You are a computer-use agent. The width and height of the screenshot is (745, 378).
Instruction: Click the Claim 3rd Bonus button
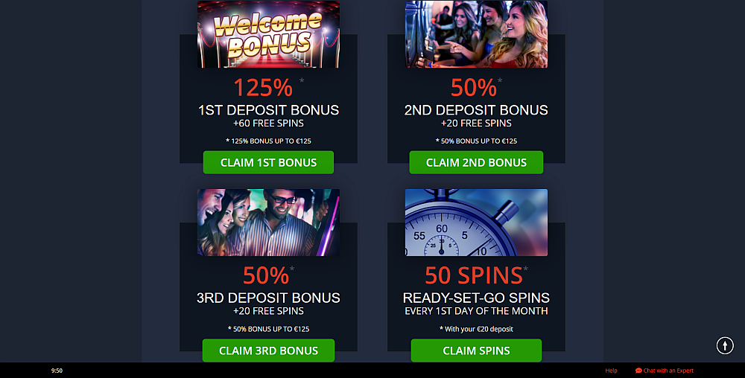click(x=268, y=350)
